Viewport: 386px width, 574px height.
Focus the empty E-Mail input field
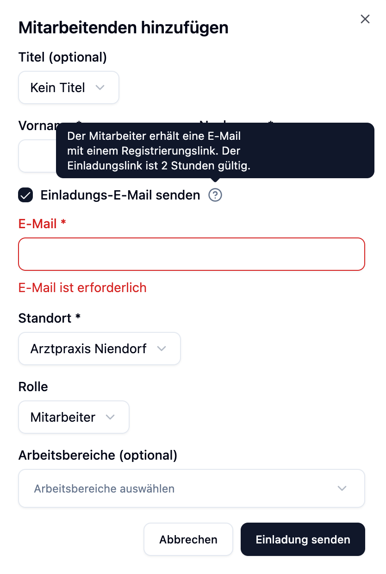[192, 254]
